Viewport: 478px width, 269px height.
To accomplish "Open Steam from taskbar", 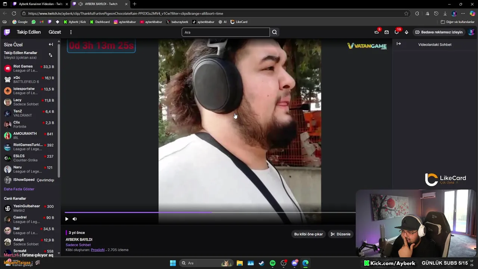I will coord(261,263).
